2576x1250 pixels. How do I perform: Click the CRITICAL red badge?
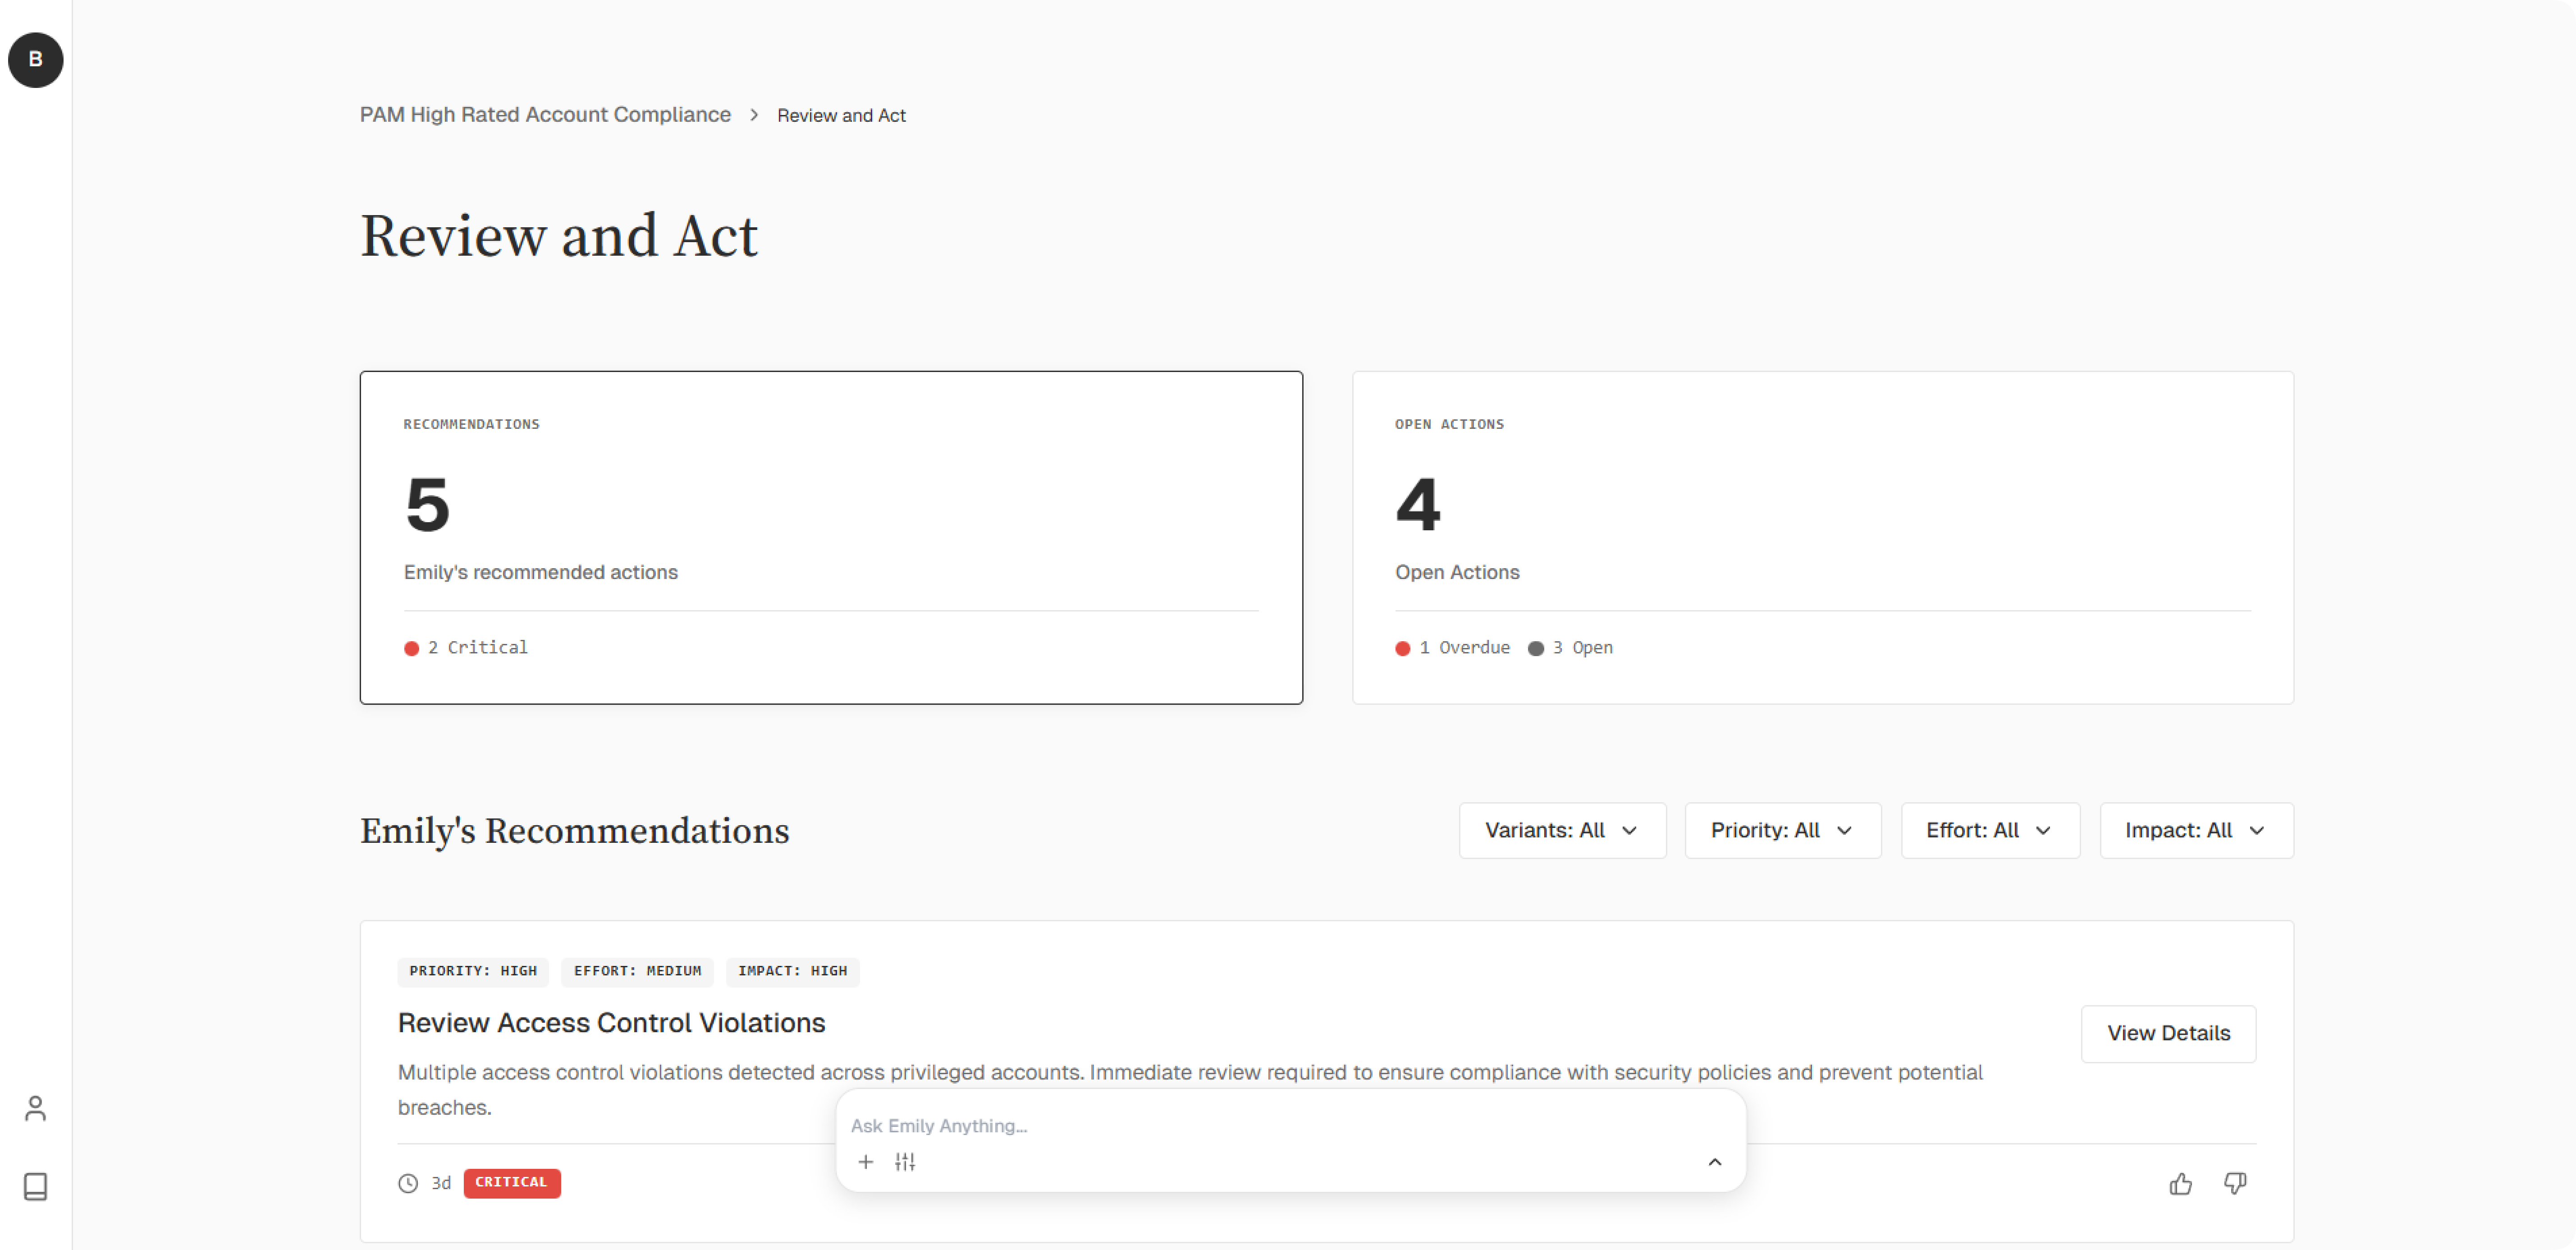click(511, 1183)
